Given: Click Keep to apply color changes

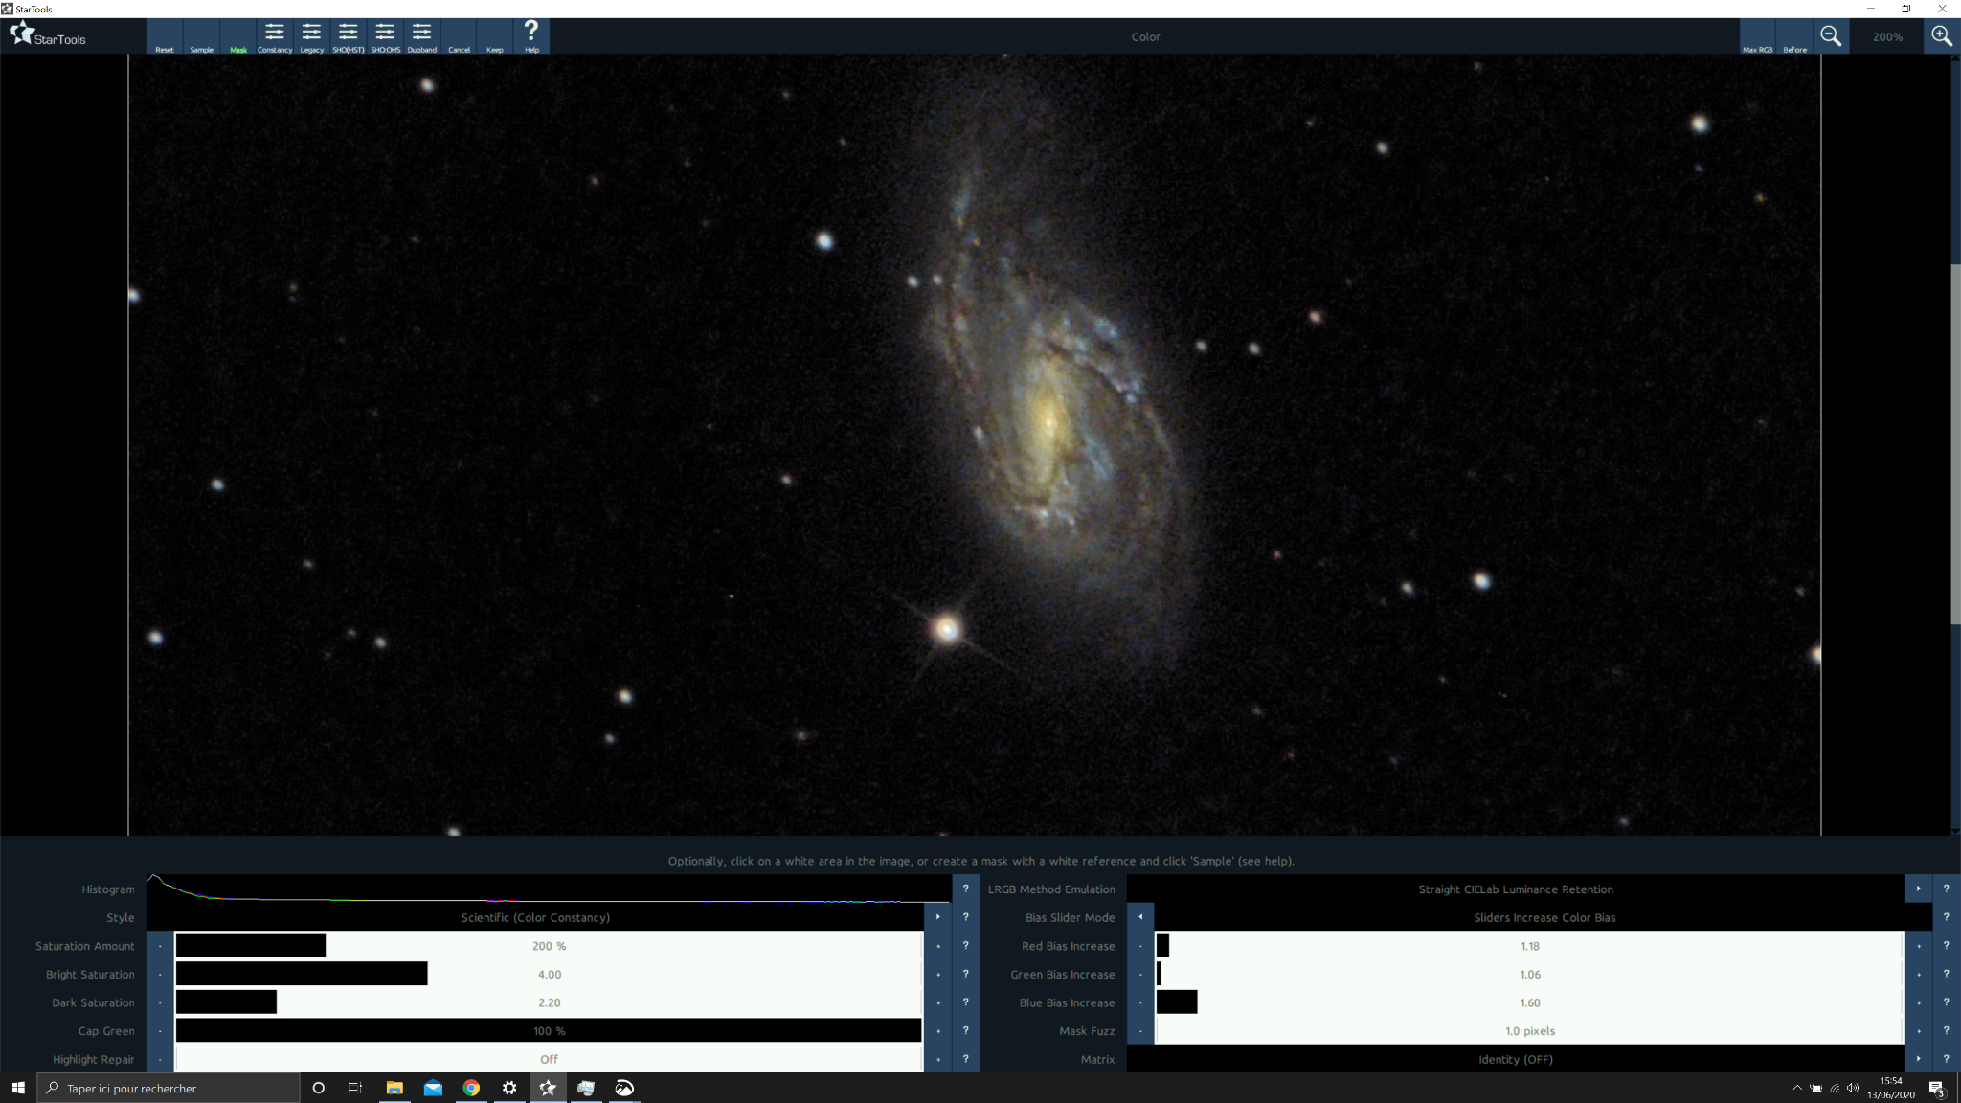Looking at the screenshot, I should 495,36.
